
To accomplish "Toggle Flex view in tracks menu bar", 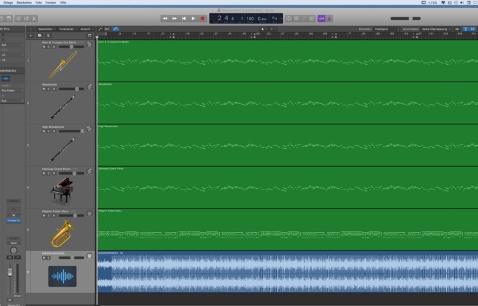I will [107, 29].
